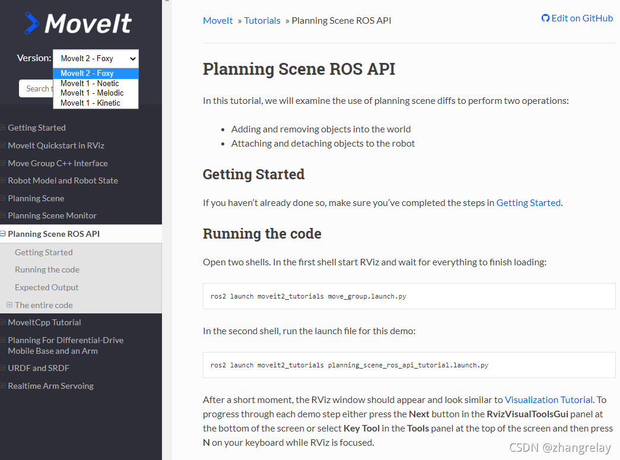Click the MoveIt logo in the sidebar
The image size is (620, 460).
[78, 23]
